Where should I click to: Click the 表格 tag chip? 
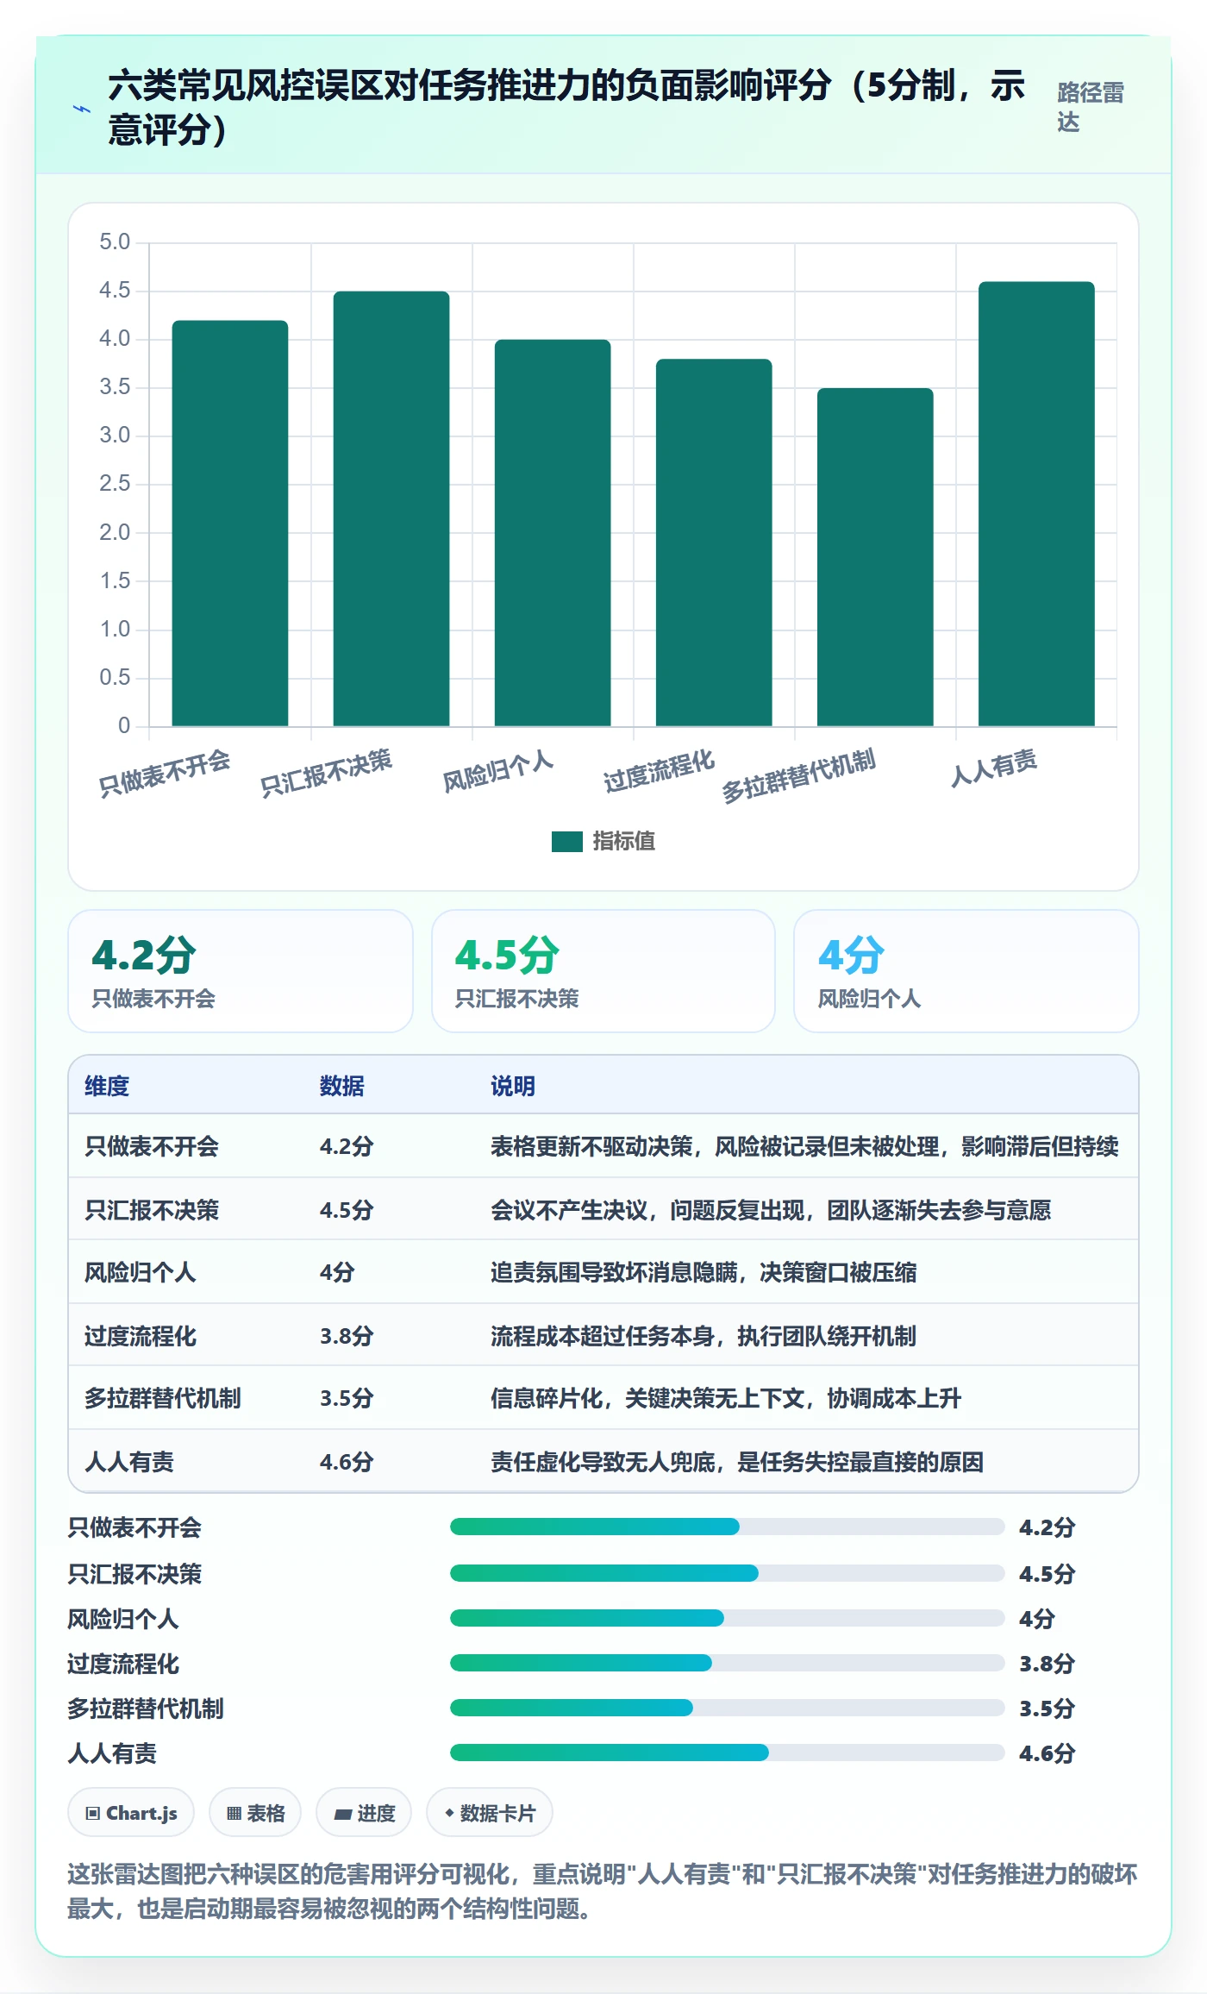pos(255,1813)
